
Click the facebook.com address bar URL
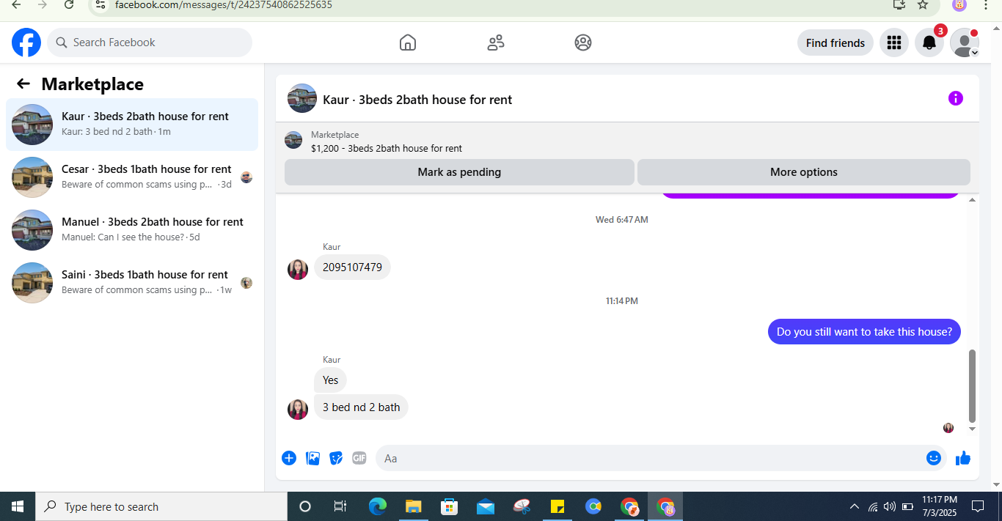click(x=224, y=4)
